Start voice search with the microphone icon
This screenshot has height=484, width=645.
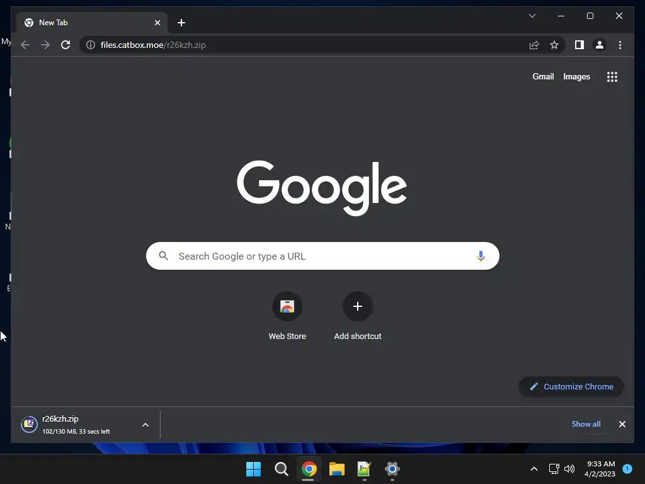(x=481, y=256)
